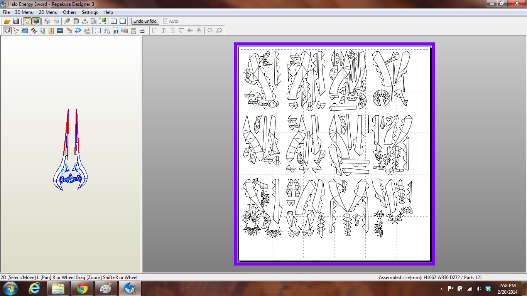
Task: Click the align right icon
Action: point(172,30)
